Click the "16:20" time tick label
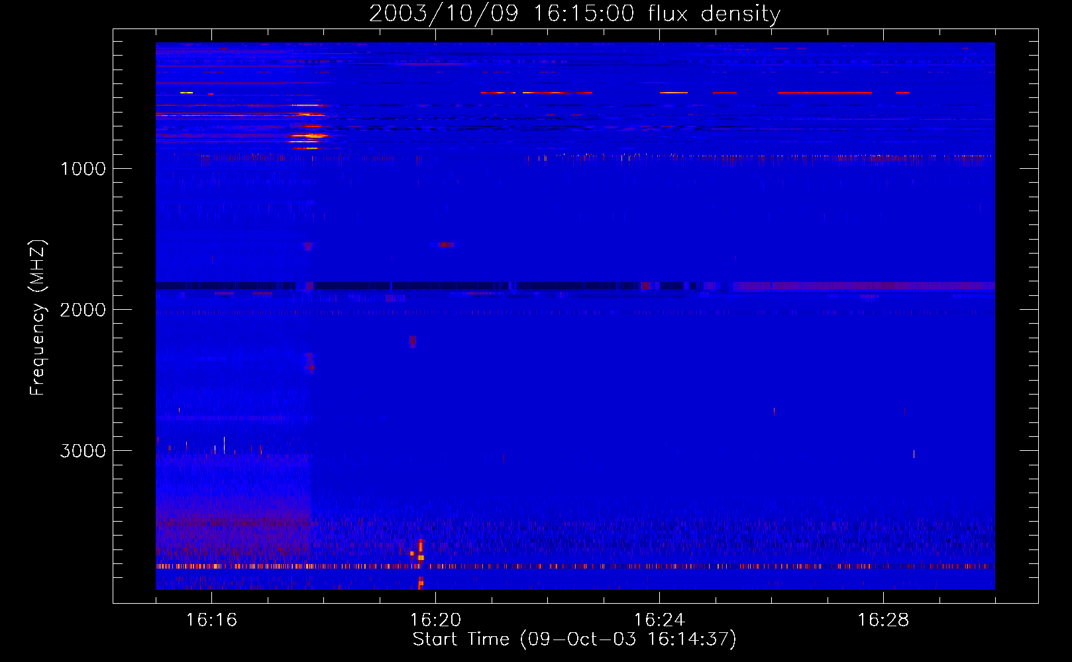 tap(435, 620)
